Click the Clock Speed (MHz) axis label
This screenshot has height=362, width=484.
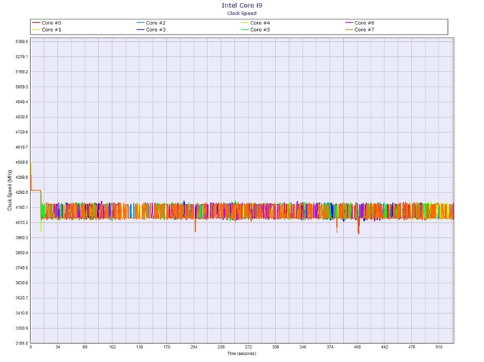click(x=9, y=190)
